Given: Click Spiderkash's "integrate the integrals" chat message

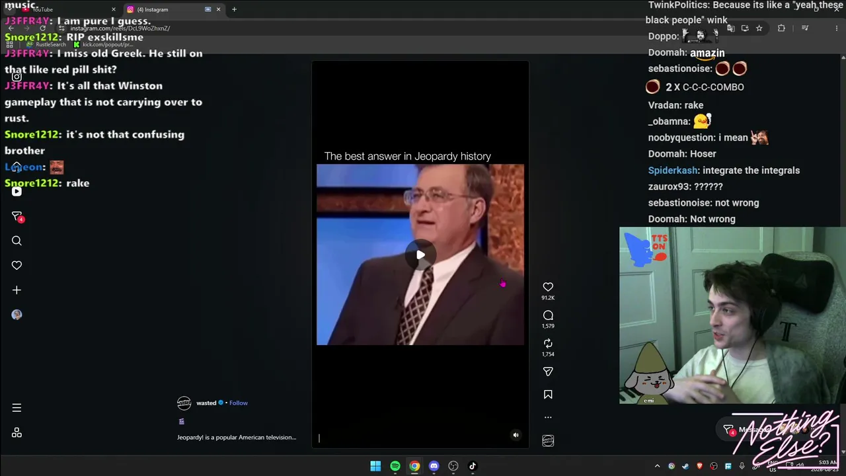Looking at the screenshot, I should [x=724, y=170].
